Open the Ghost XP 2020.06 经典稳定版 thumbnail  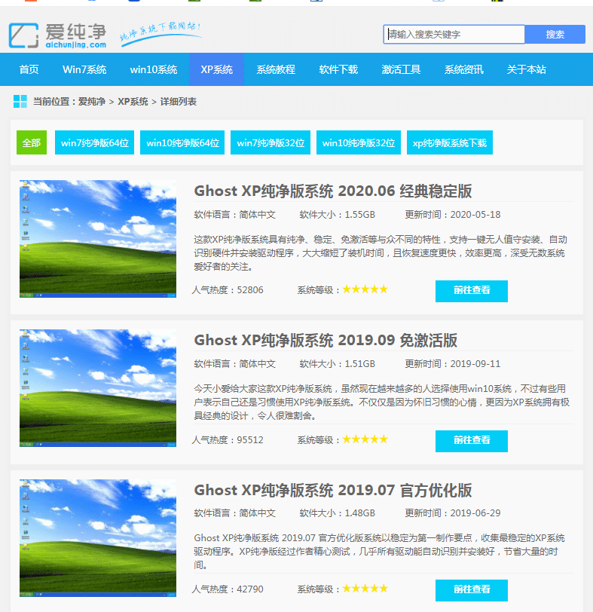point(98,239)
